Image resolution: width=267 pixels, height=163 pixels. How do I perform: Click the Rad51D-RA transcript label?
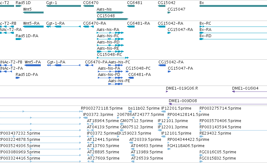coord(27,36)
